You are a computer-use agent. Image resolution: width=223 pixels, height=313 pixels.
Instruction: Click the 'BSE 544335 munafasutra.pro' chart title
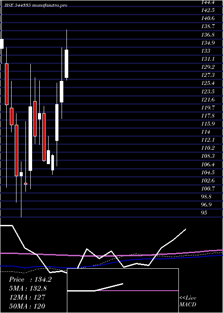pos(36,5)
